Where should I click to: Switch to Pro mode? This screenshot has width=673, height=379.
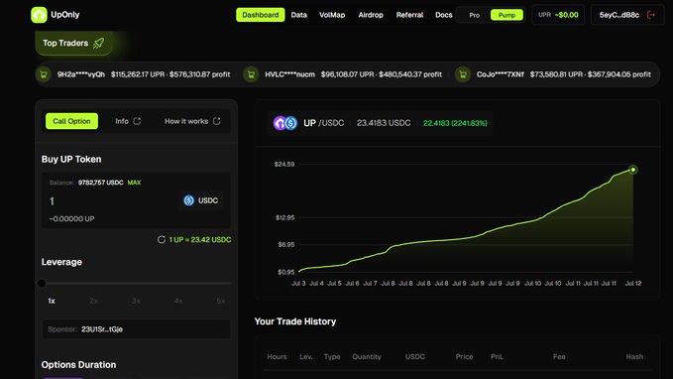(x=475, y=15)
